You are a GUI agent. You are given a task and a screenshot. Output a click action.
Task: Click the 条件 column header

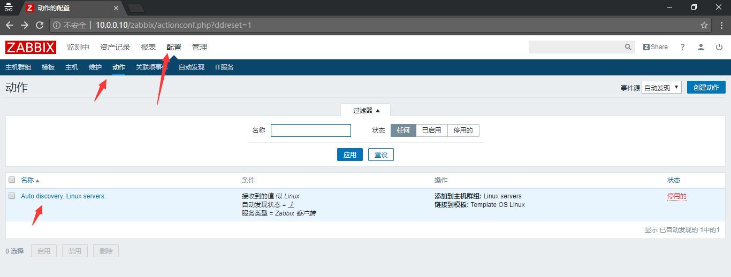coord(248,180)
